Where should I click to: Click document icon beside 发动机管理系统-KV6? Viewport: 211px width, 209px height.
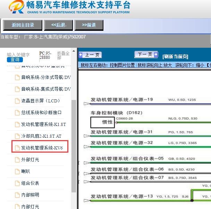coord(17,148)
